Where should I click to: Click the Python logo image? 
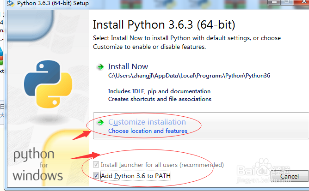[48, 84]
